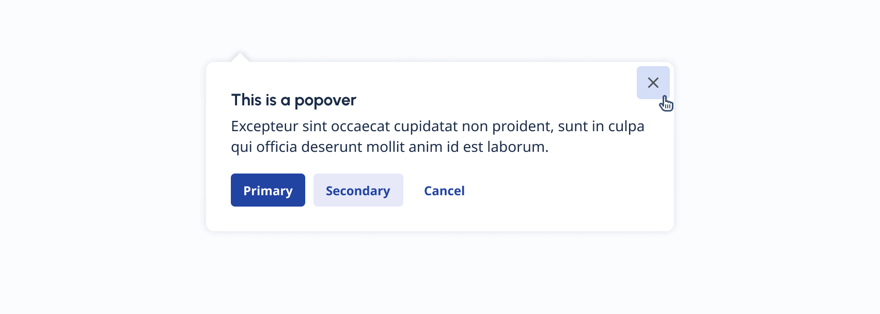Image resolution: width=880 pixels, height=314 pixels.
Task: Choose the Secondary button
Action: pos(358,191)
